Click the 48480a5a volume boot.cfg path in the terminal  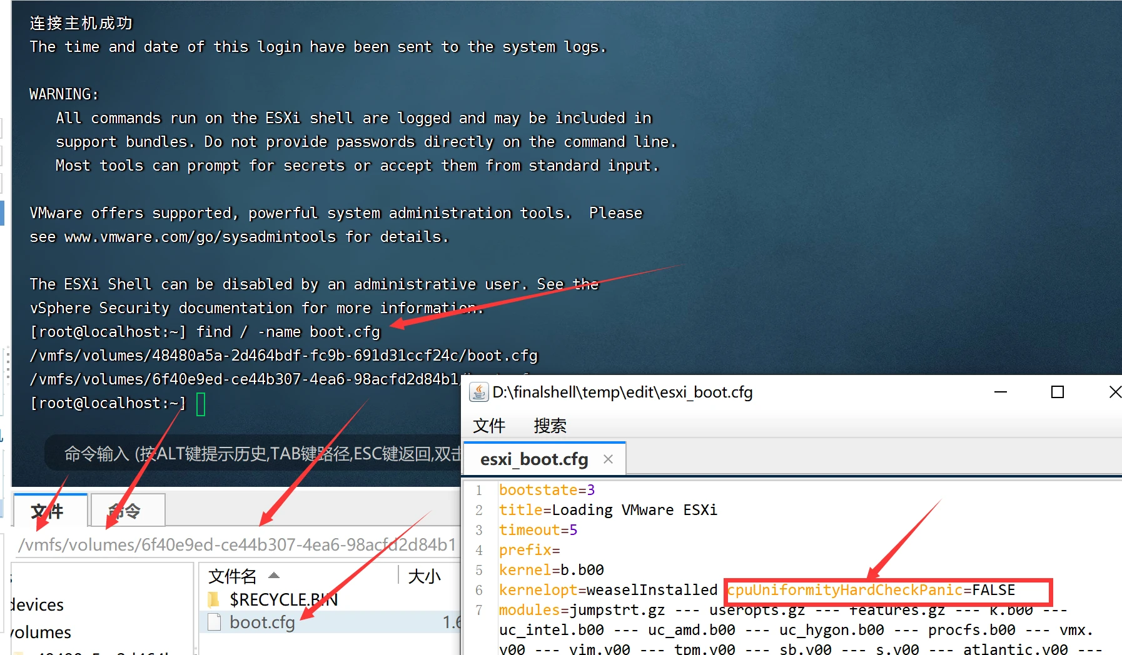point(283,356)
